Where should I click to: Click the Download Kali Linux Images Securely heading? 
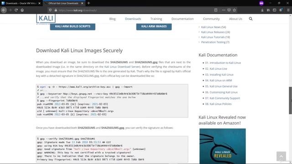(x=79, y=51)
